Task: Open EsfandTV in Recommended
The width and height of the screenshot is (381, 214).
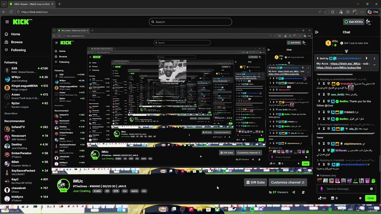Action: (x=26, y=129)
